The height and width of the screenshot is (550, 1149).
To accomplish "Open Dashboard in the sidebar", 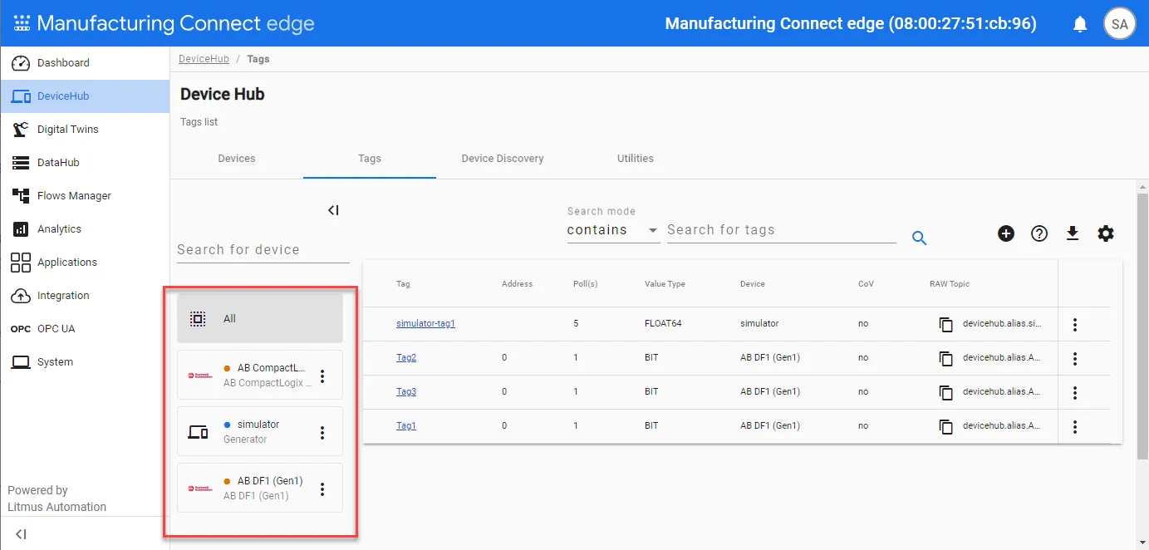I will (85, 63).
